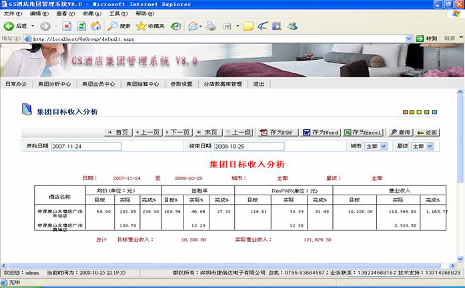Click the Print icon in toolbar
This screenshot has width=465, height=288.
click(211, 26)
